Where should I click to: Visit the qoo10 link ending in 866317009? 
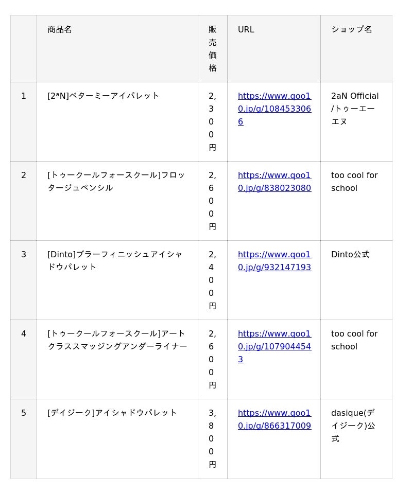pos(274,419)
